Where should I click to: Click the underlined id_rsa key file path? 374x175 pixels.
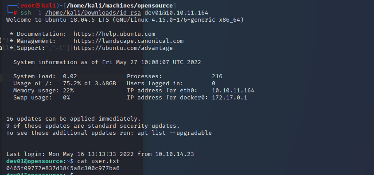tap(93, 13)
